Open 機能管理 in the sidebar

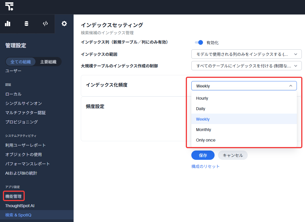click(13, 196)
